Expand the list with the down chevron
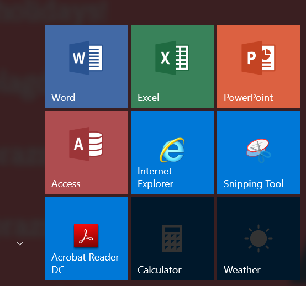Screen dimensions: 306x286 20,243
